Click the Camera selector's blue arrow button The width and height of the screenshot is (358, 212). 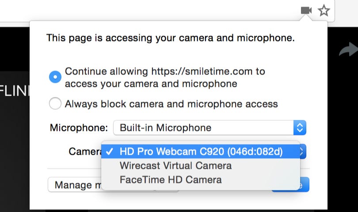(x=303, y=152)
